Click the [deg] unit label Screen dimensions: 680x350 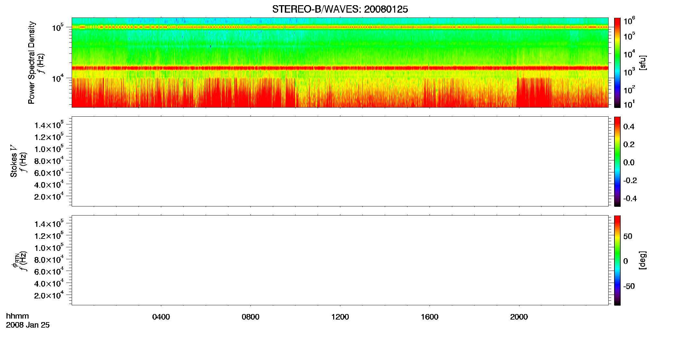(x=643, y=260)
